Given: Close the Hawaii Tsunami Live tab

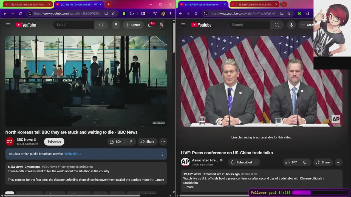Looking at the screenshot, I should tap(49, 4).
